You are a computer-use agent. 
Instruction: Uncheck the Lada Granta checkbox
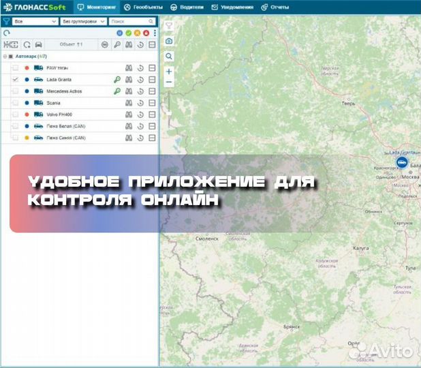tap(15, 80)
